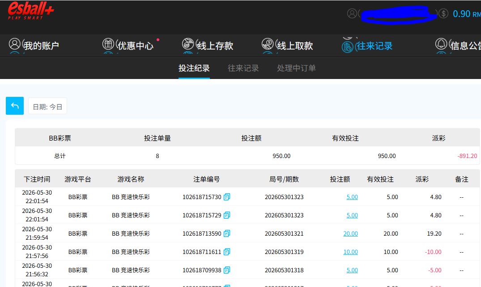Open 优惠中心 menu
Screen dimensions: 481x287
tap(135, 46)
